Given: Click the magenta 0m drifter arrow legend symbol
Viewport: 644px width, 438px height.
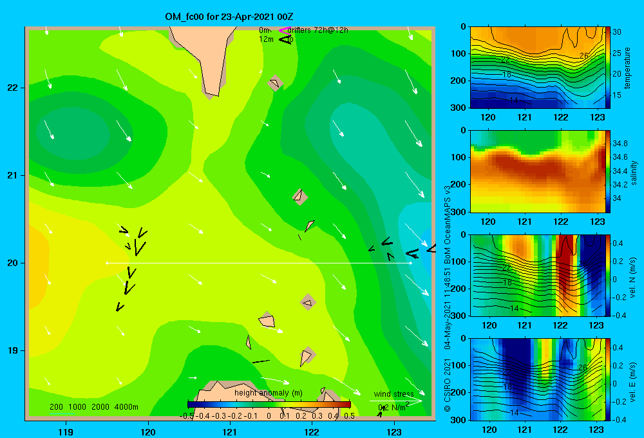Looking at the screenshot, I should click(285, 30).
